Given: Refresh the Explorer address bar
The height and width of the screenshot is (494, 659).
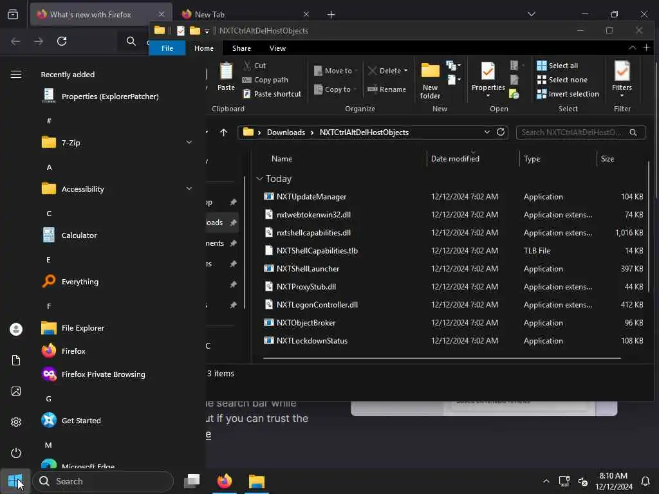Looking at the screenshot, I should pyautogui.click(x=501, y=132).
